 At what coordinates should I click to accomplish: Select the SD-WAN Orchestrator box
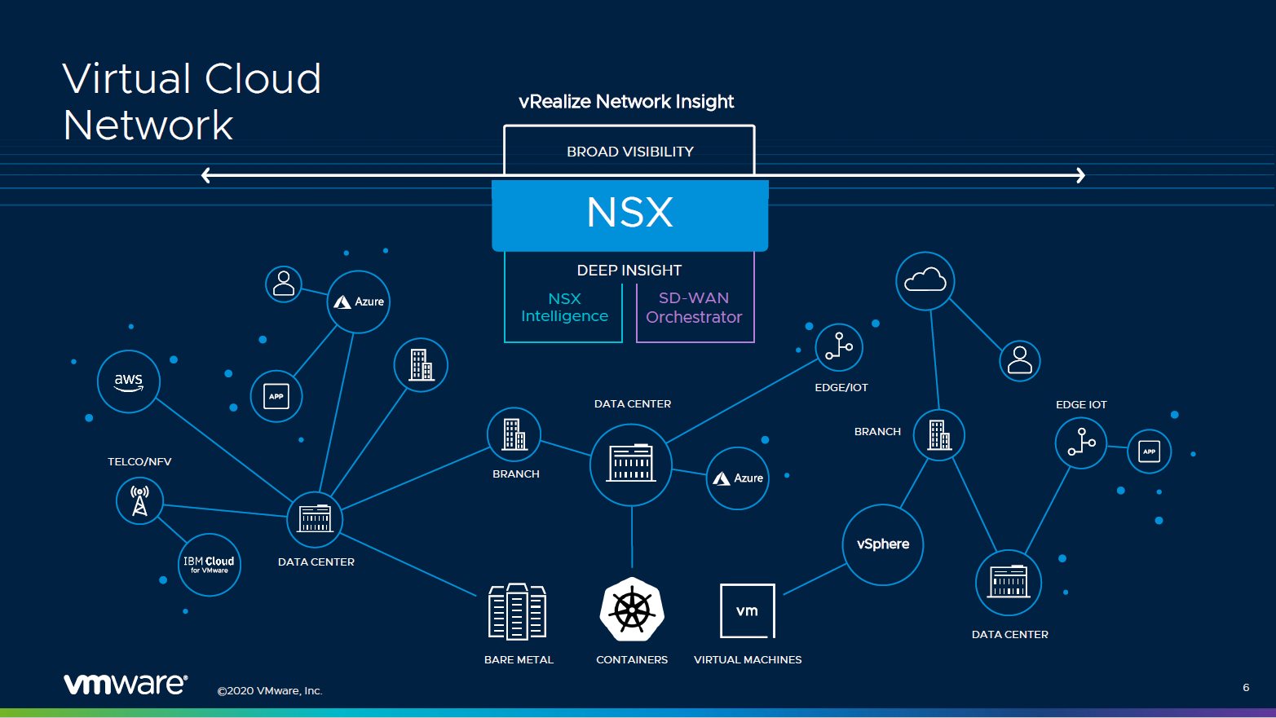click(x=695, y=308)
